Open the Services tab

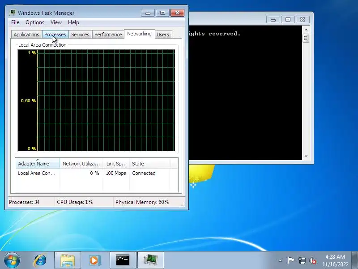[80, 35]
